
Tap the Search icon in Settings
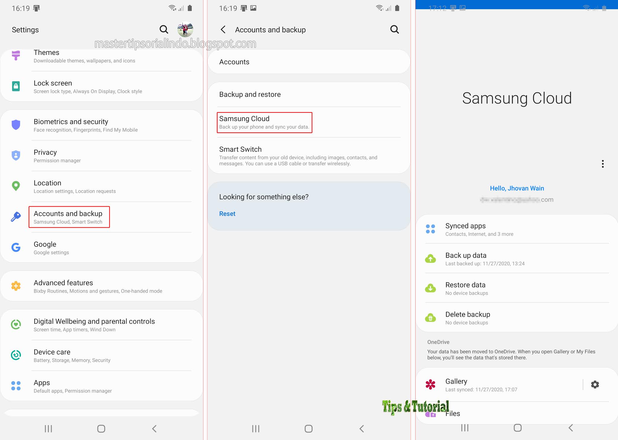tap(164, 30)
